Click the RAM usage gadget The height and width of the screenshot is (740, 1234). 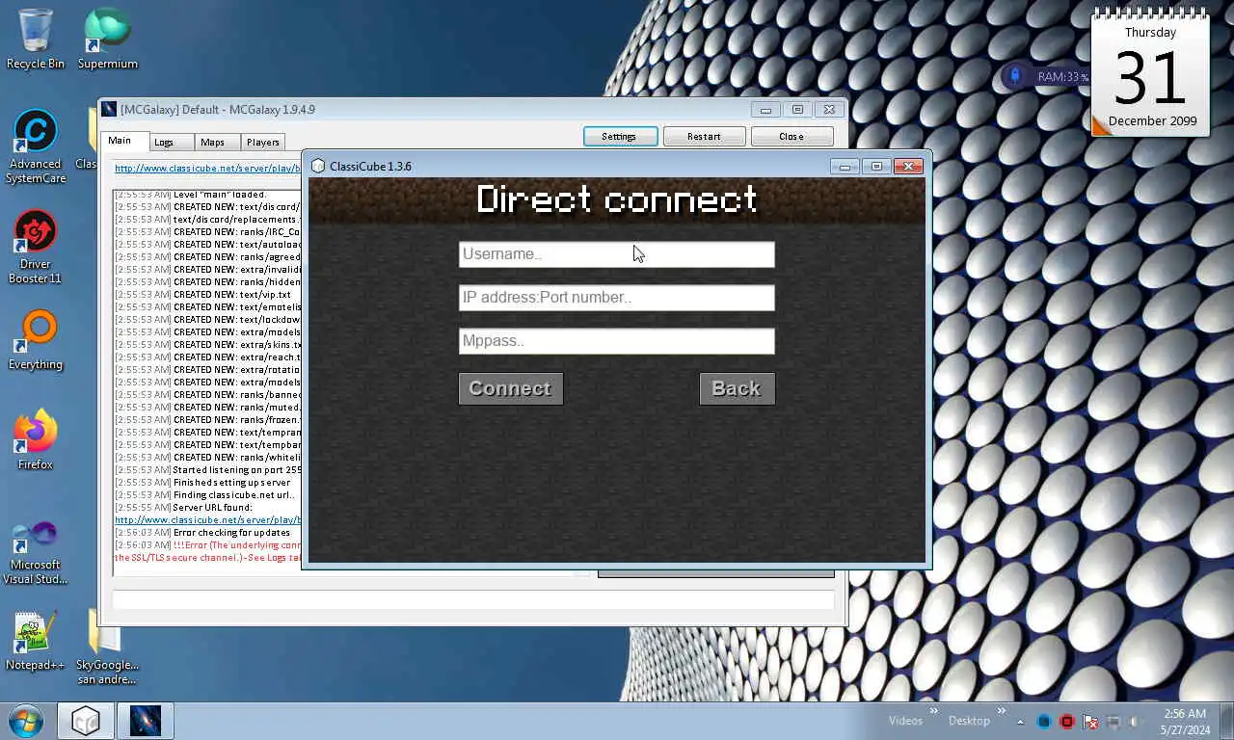(x=1047, y=76)
